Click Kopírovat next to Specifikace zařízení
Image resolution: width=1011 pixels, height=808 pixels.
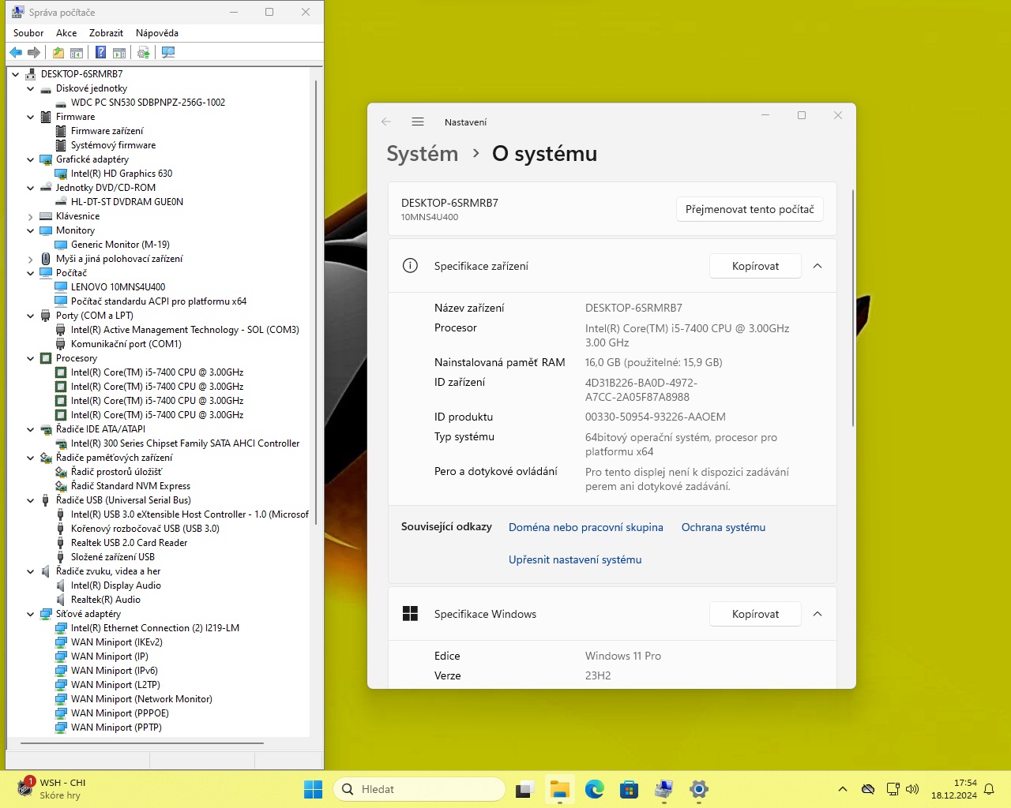755,266
